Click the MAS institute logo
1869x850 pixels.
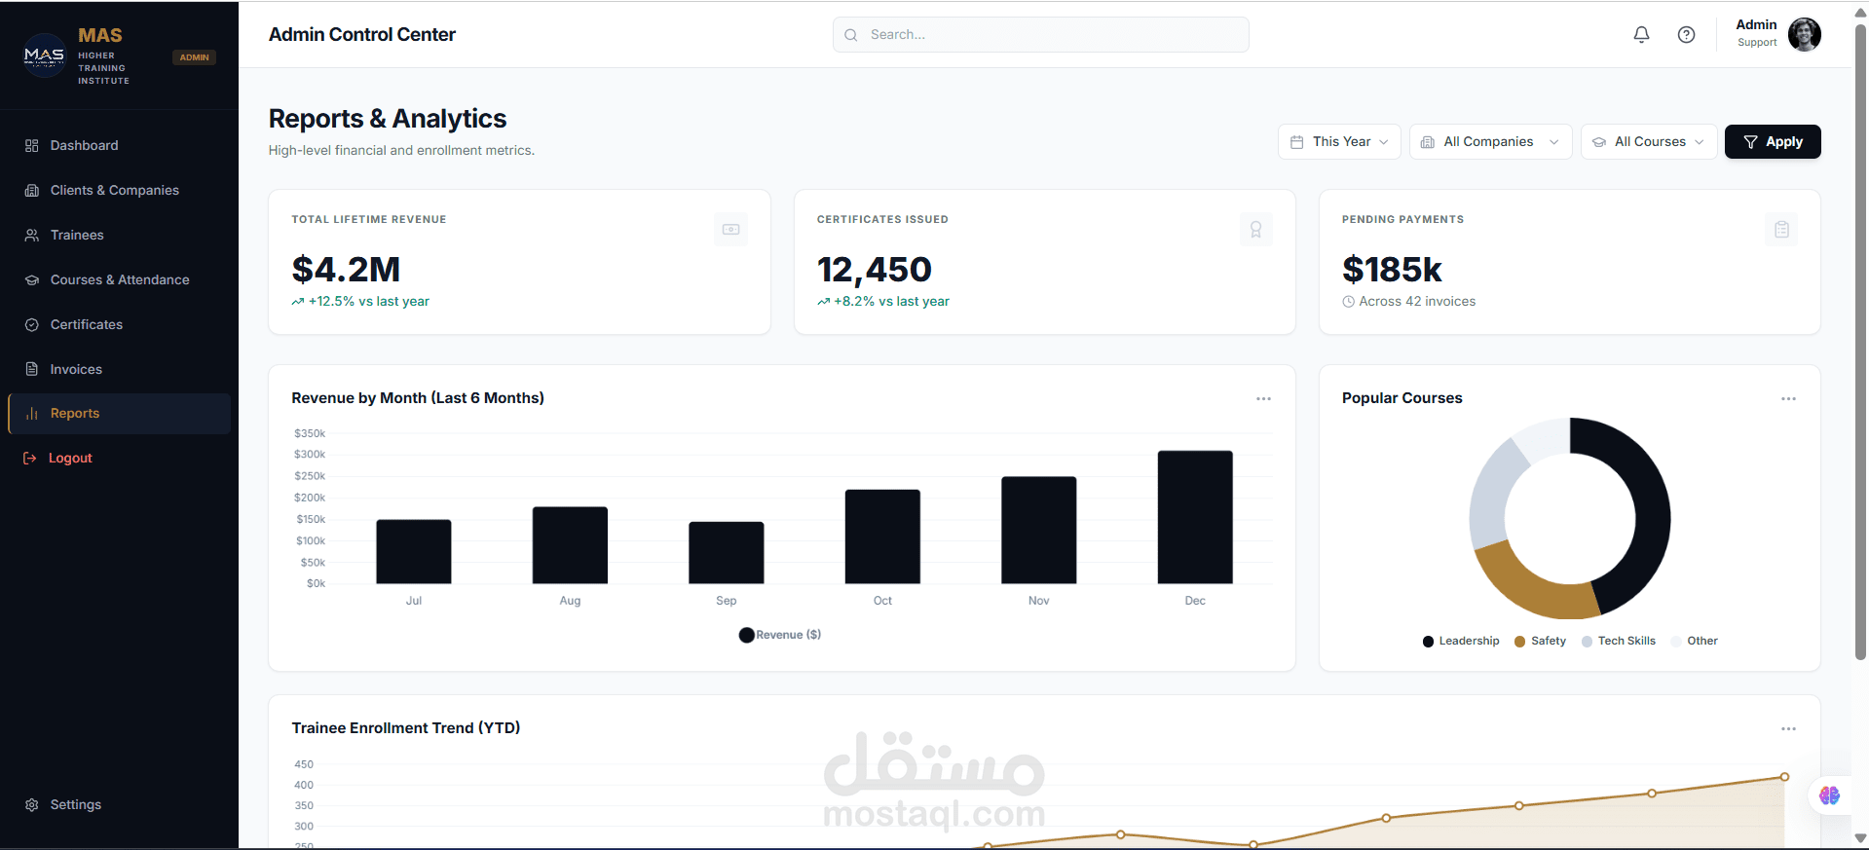44,55
